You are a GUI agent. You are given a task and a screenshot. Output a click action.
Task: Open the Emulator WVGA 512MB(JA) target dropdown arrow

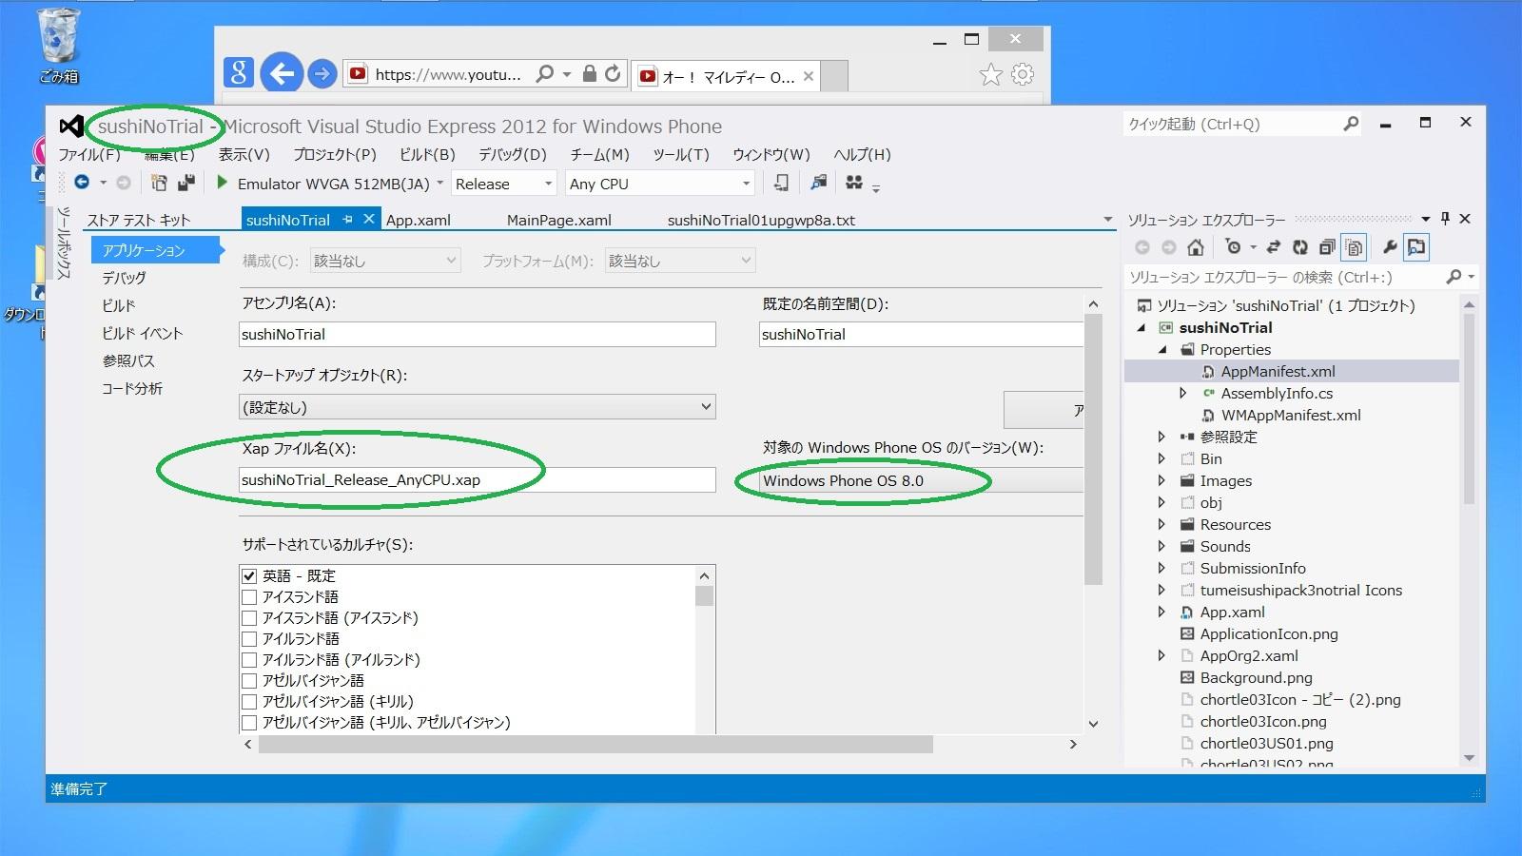click(439, 184)
